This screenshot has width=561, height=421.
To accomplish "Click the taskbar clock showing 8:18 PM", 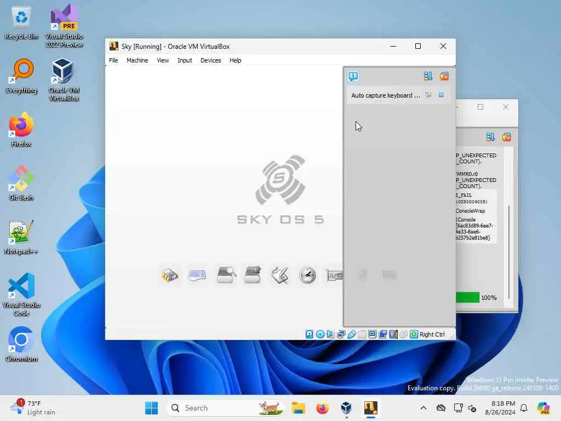I will pos(500,408).
